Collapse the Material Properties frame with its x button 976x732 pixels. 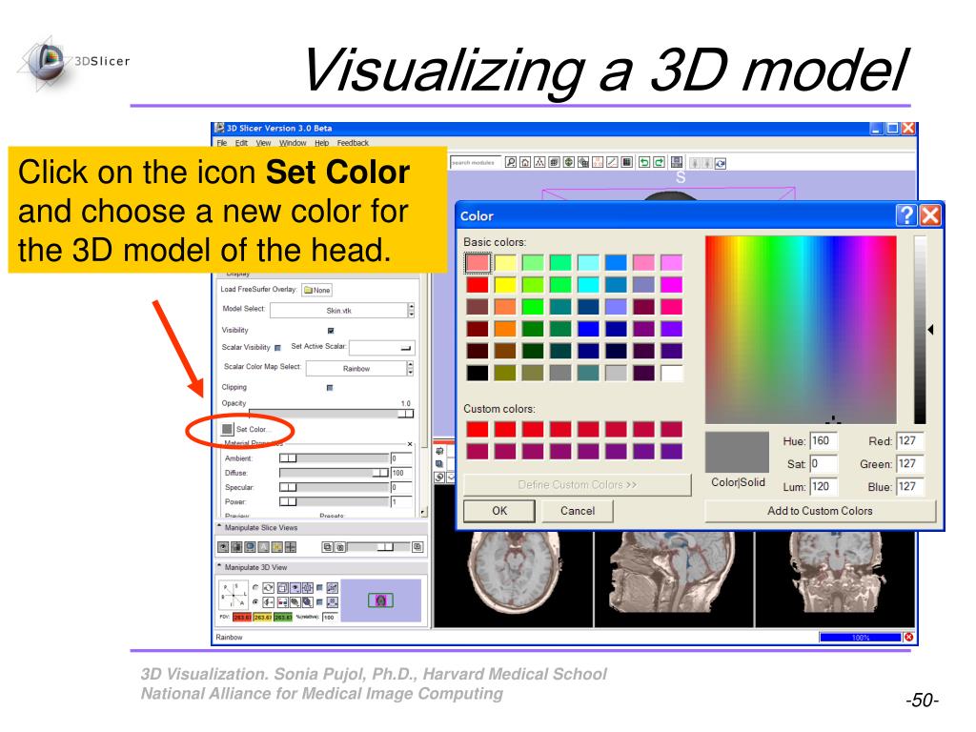click(x=410, y=444)
